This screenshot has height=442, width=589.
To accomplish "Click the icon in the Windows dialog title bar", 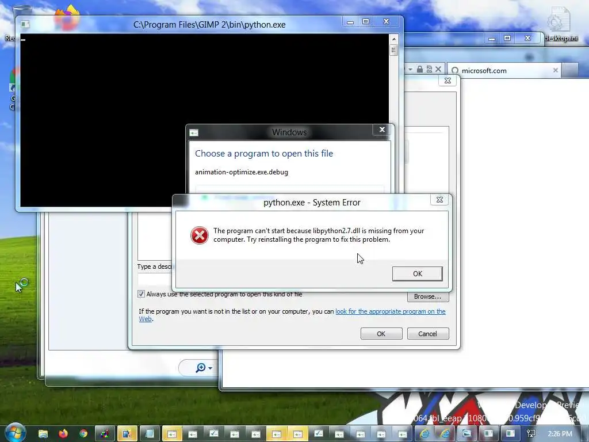I will coord(194,133).
